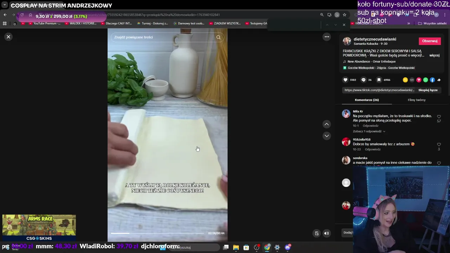Expand the hidden bookmarks chevron
This screenshot has height=253, width=450.
pos(409,24)
